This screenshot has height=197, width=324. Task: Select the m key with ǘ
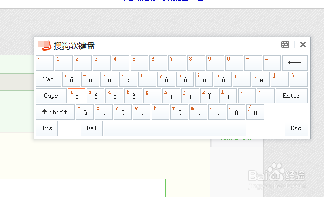coord(199,112)
